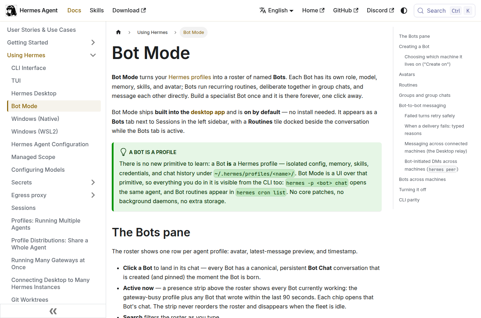Click the Getting Started sidebar label
Viewport: 481px width, 318px height.
(28, 42)
